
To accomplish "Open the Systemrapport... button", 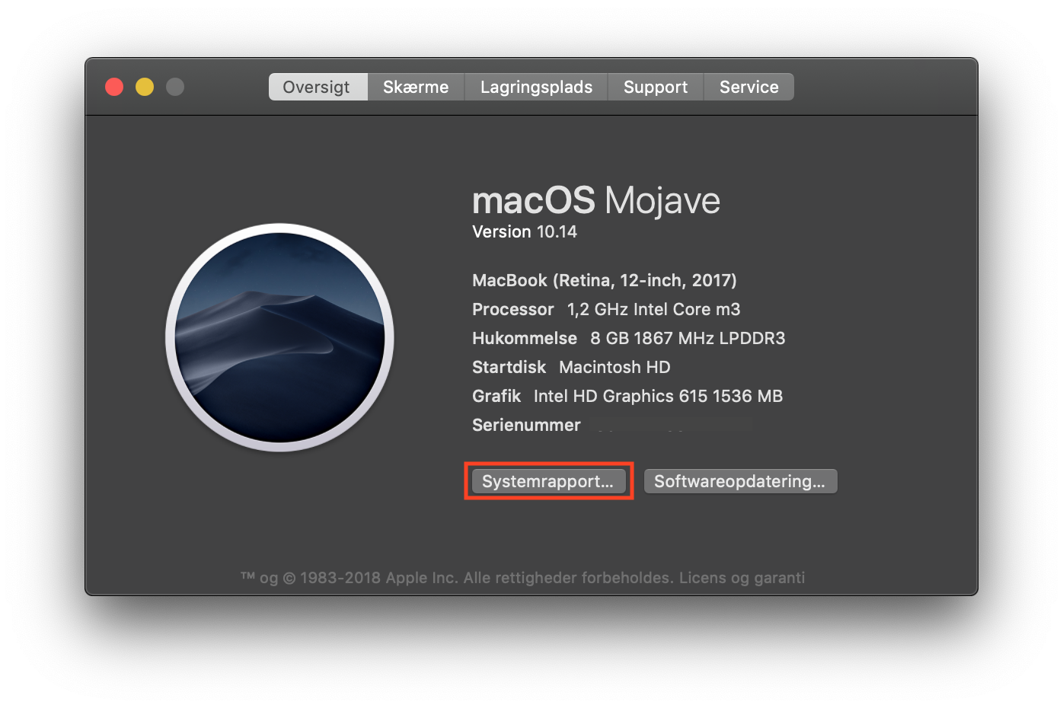I will [548, 481].
